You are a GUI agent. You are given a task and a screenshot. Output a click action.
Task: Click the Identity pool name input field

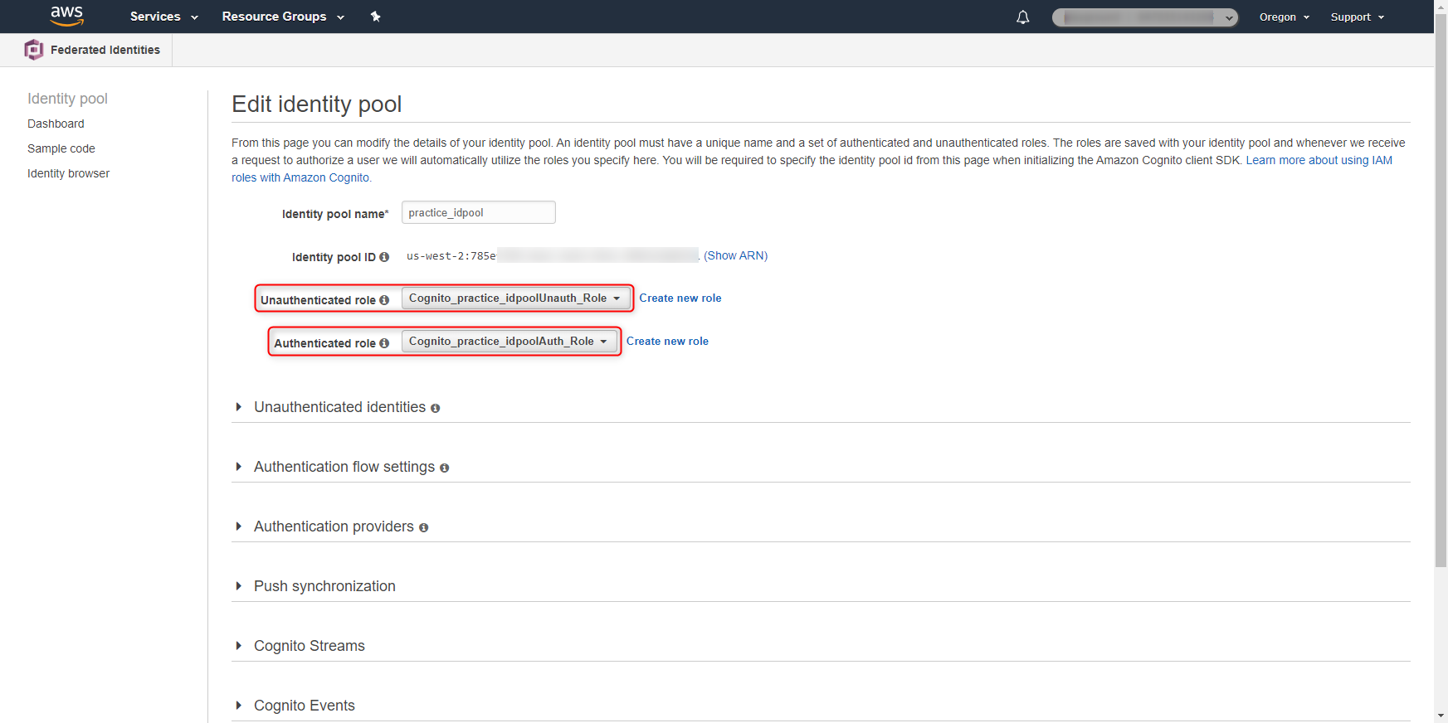pos(479,212)
